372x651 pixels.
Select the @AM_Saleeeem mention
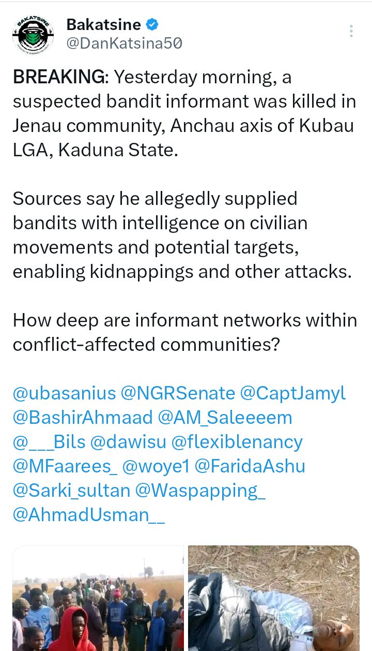click(225, 418)
